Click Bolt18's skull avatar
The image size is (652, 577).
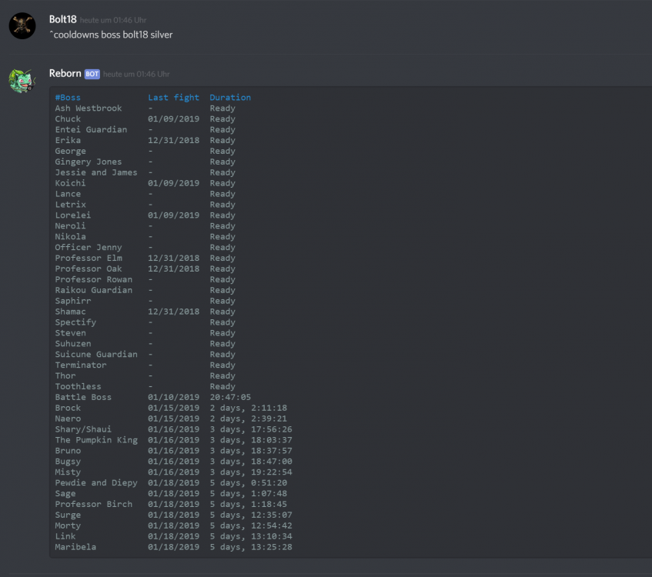pyautogui.click(x=22, y=26)
